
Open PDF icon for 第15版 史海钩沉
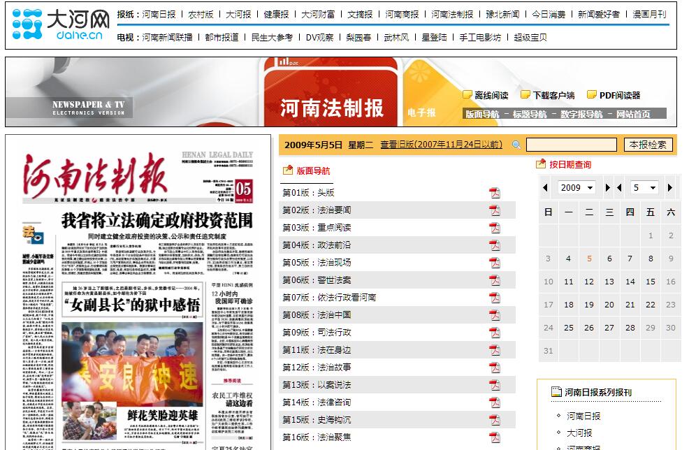tap(495, 420)
